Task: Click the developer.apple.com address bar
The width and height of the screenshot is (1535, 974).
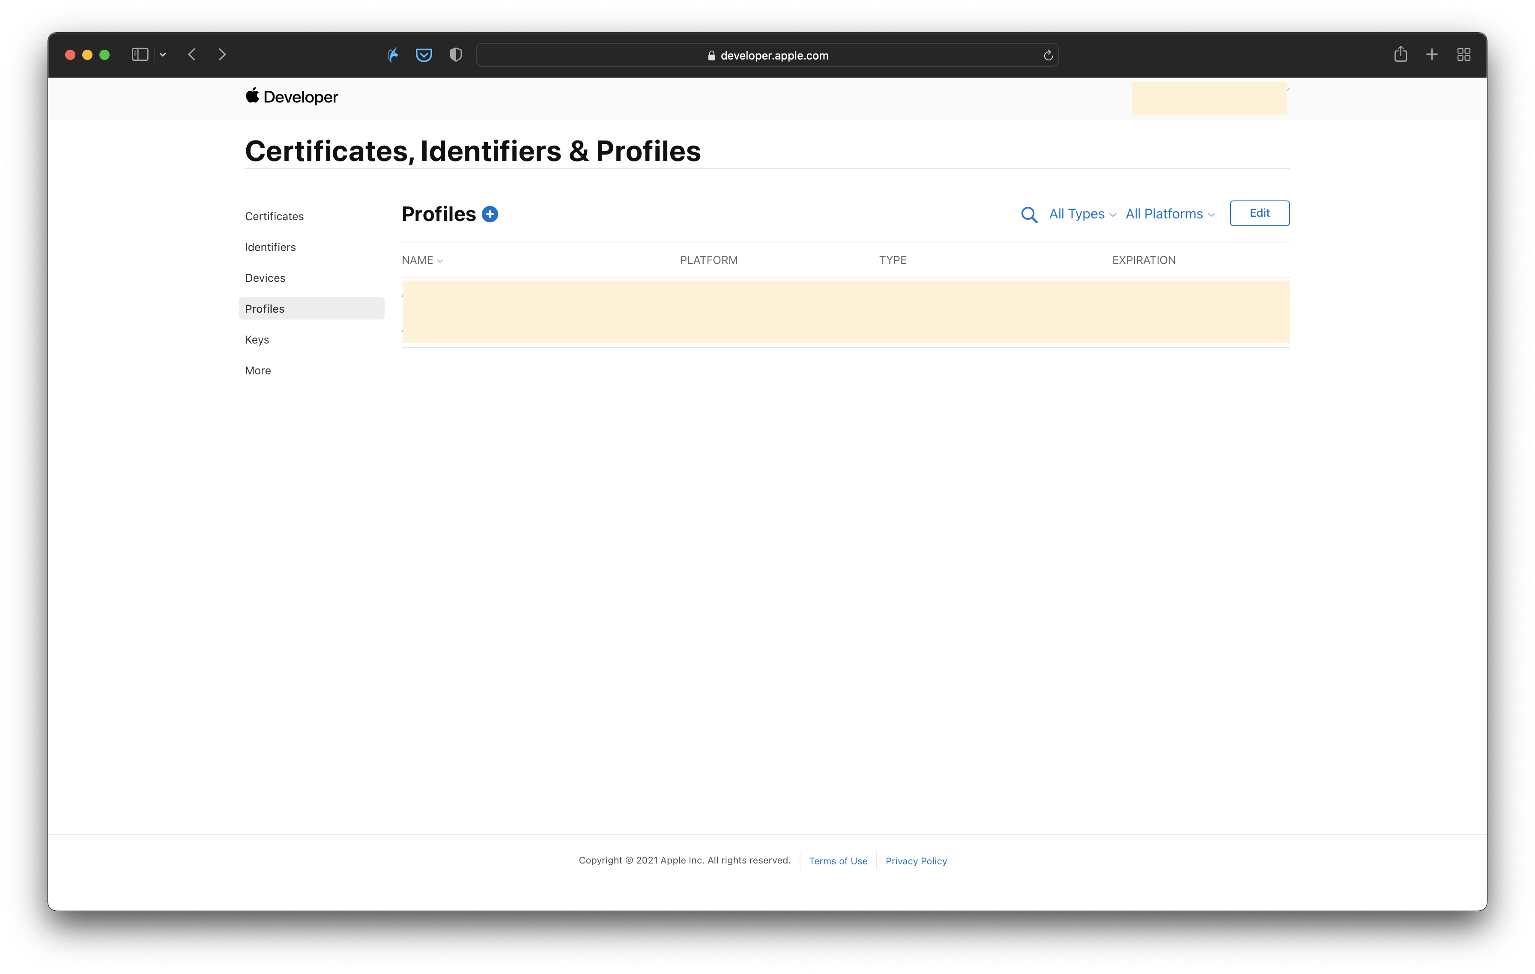Action: 767,55
